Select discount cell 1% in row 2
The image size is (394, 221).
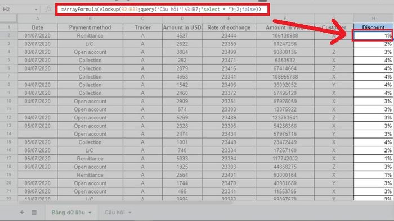[373, 36]
